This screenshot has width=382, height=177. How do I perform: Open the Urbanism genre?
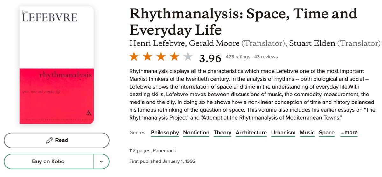(283, 133)
